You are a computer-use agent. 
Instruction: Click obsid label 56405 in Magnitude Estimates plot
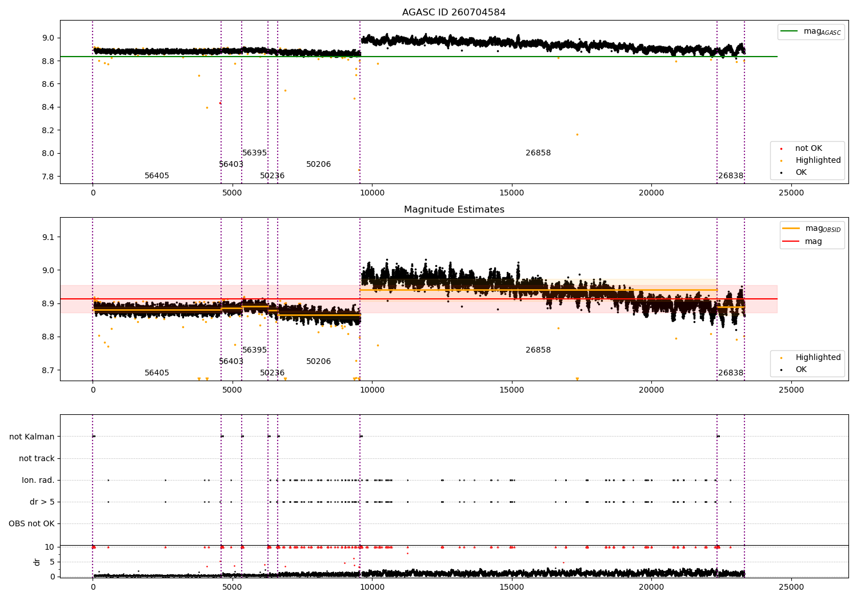click(157, 373)
